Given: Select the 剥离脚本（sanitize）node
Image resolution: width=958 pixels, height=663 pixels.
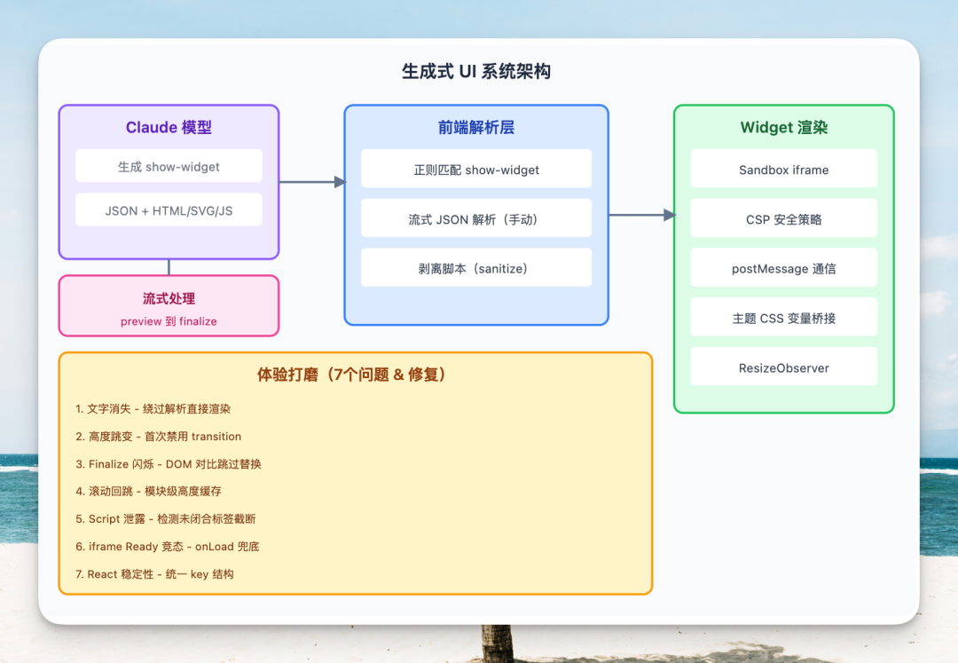Looking at the screenshot, I should (476, 267).
